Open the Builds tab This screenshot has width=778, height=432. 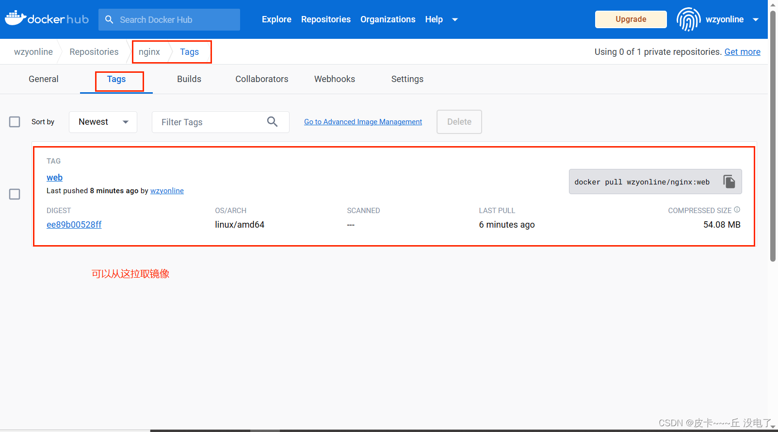[x=189, y=79]
